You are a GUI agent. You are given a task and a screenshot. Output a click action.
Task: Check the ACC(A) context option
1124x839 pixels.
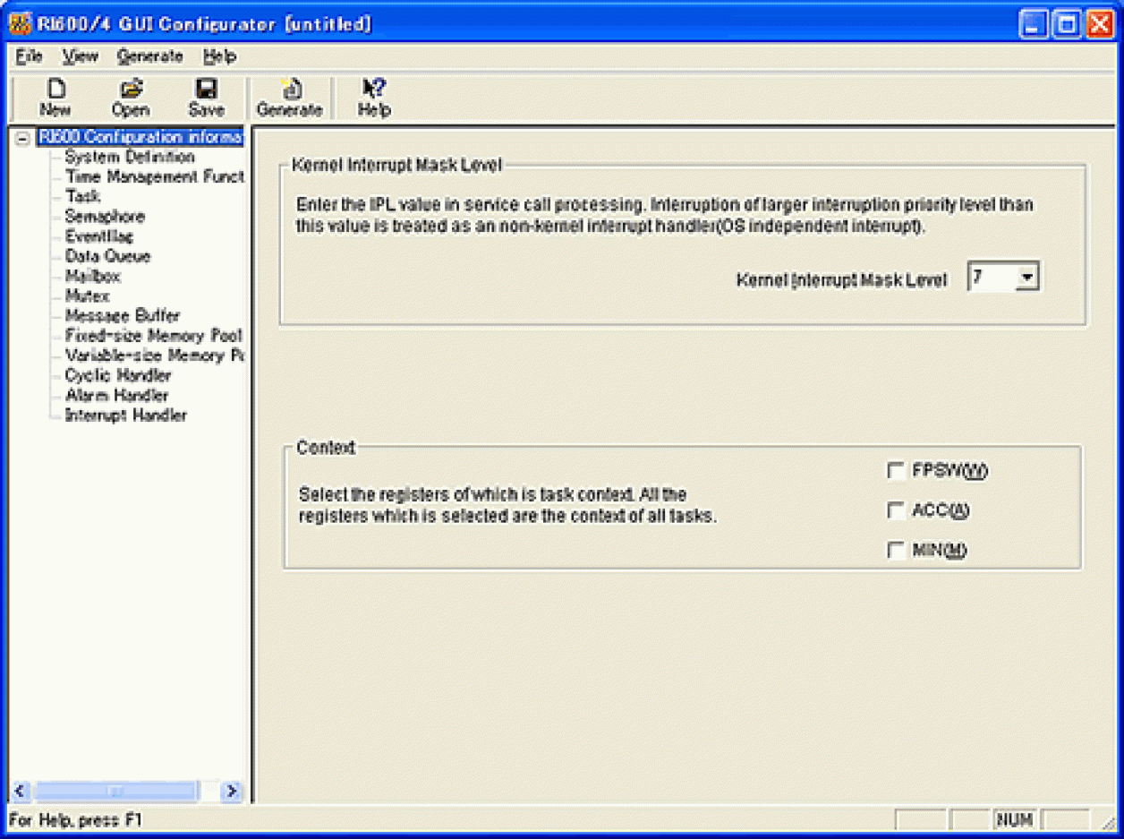(x=896, y=510)
